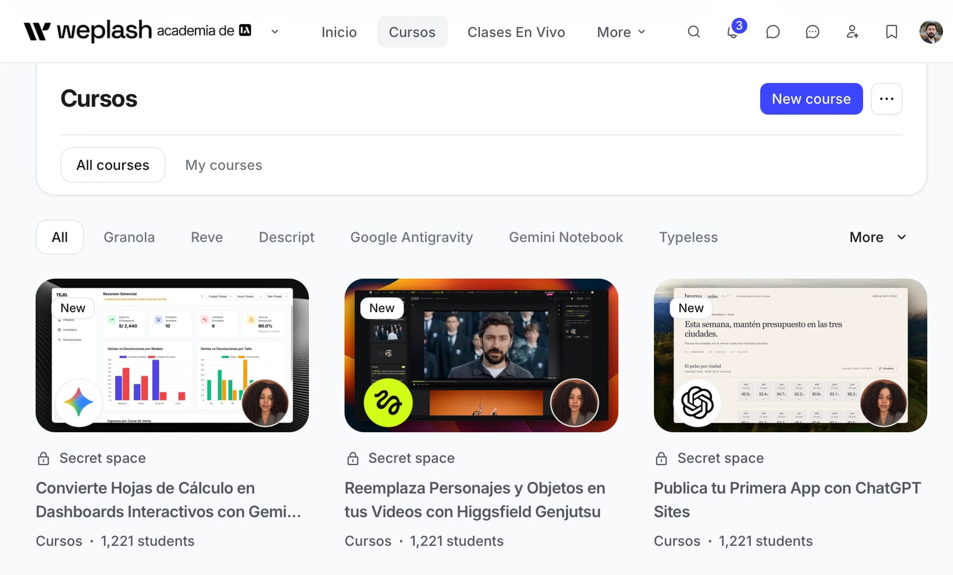Screen dimensions: 953x575
Task: Click the Cursos page heading
Action: [99, 98]
